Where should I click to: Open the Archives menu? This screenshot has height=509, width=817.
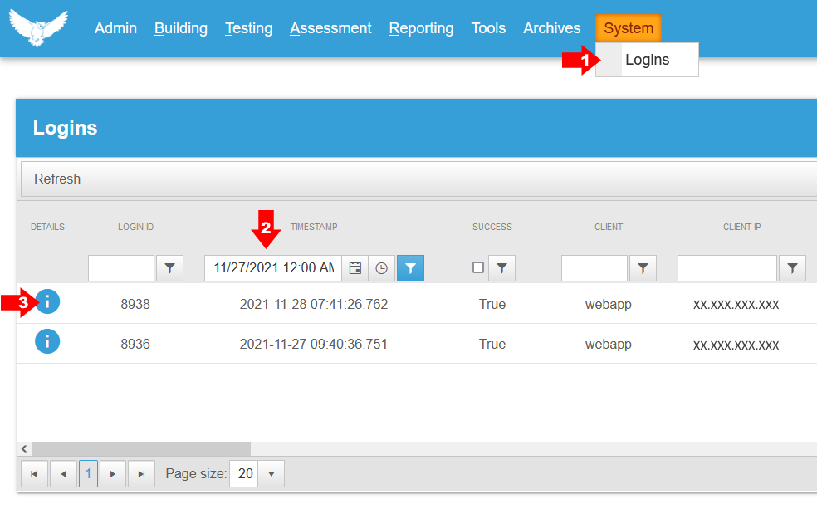tap(552, 28)
